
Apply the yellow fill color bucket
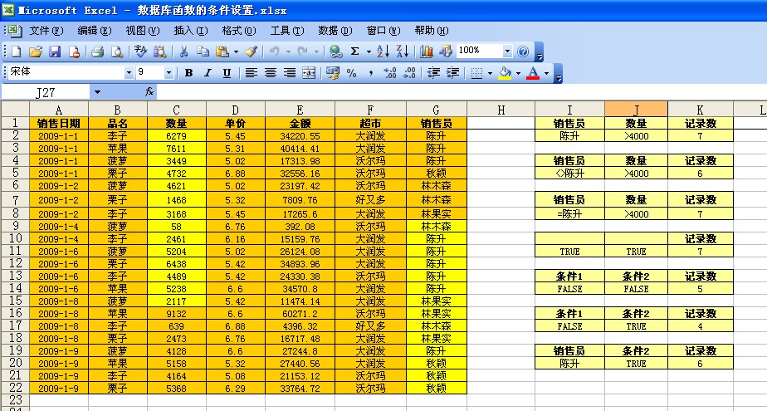(504, 73)
